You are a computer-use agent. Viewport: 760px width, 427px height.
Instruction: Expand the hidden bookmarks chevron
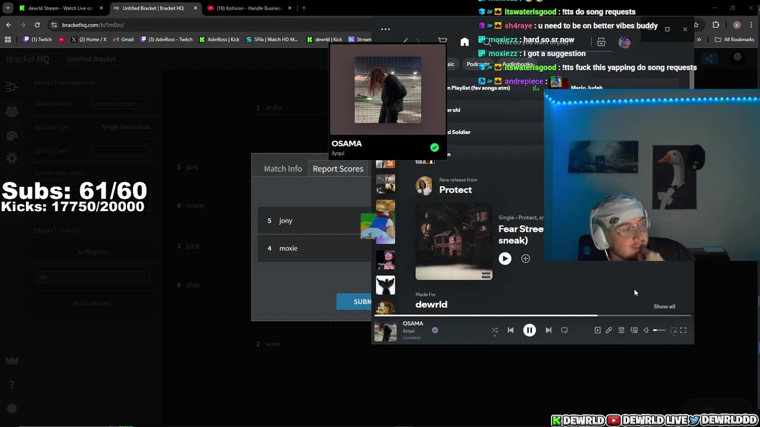click(699, 40)
